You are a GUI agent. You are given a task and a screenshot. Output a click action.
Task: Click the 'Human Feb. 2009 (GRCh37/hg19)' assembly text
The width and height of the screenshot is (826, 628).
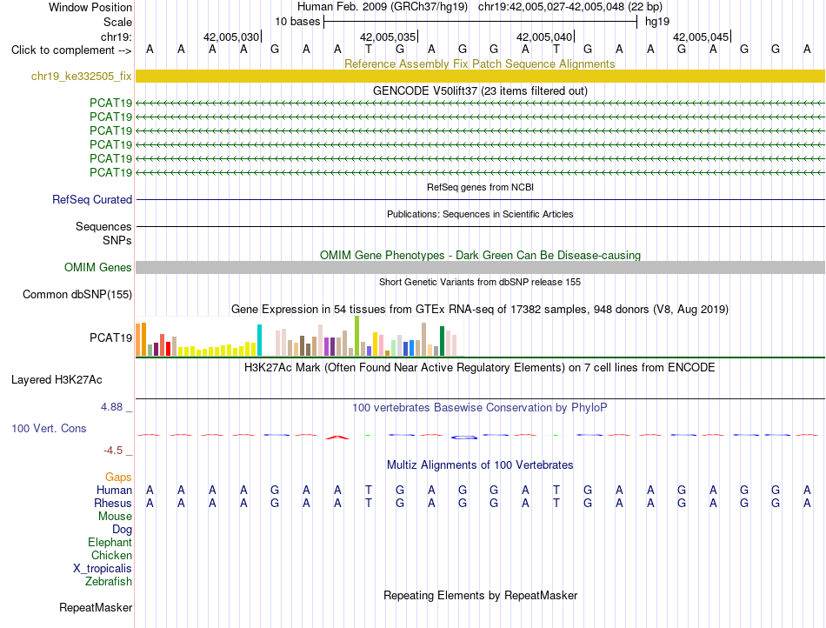[383, 7]
